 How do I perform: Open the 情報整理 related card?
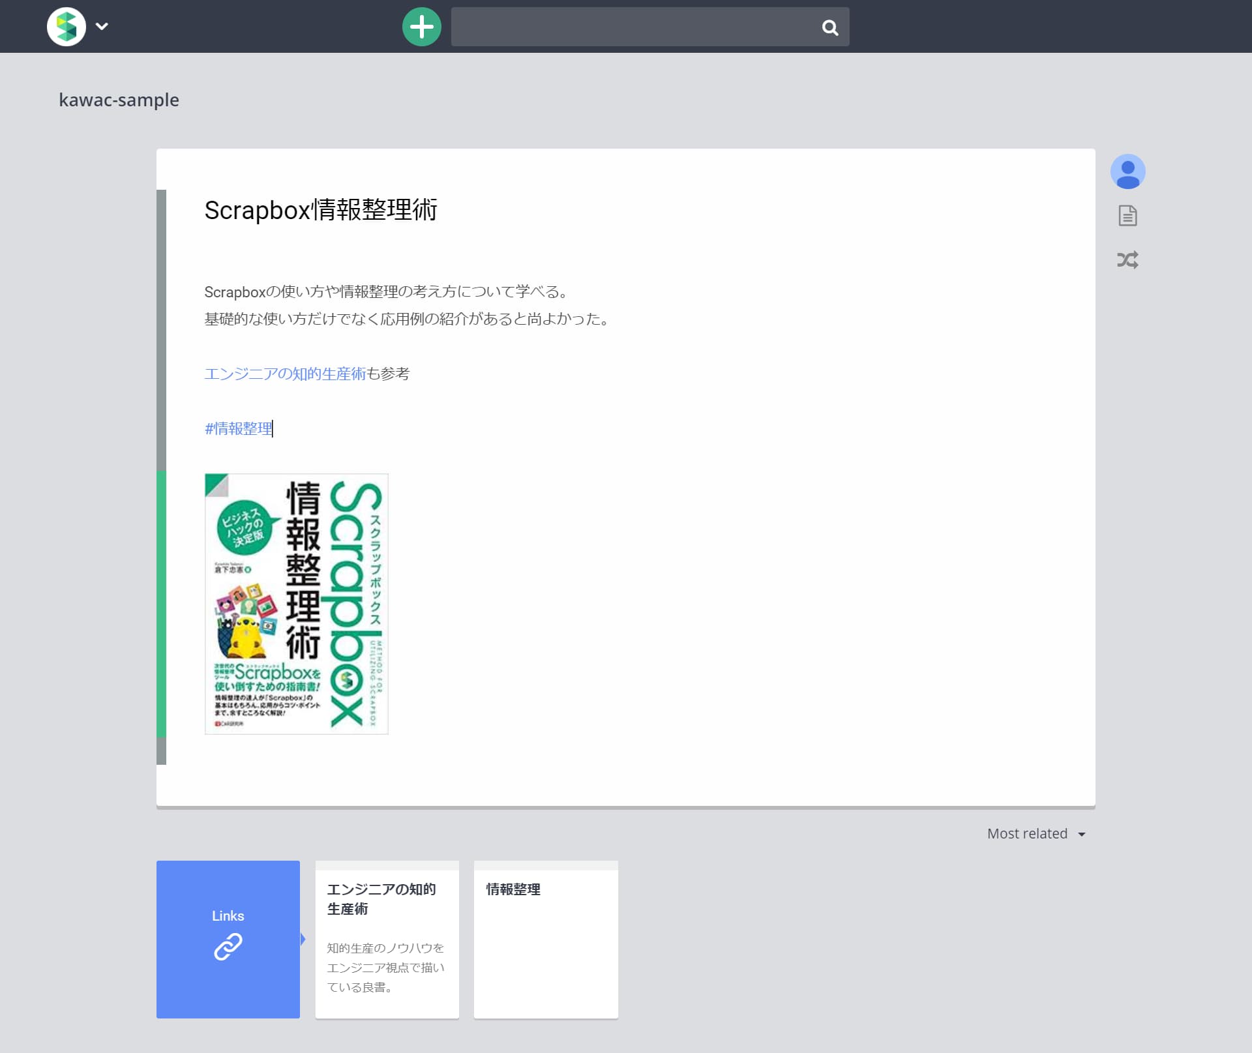546,940
